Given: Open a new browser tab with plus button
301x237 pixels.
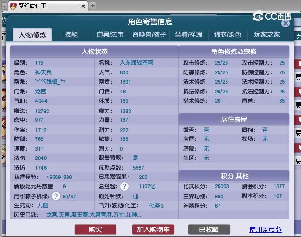Looking at the screenshot, I should 93,6.
